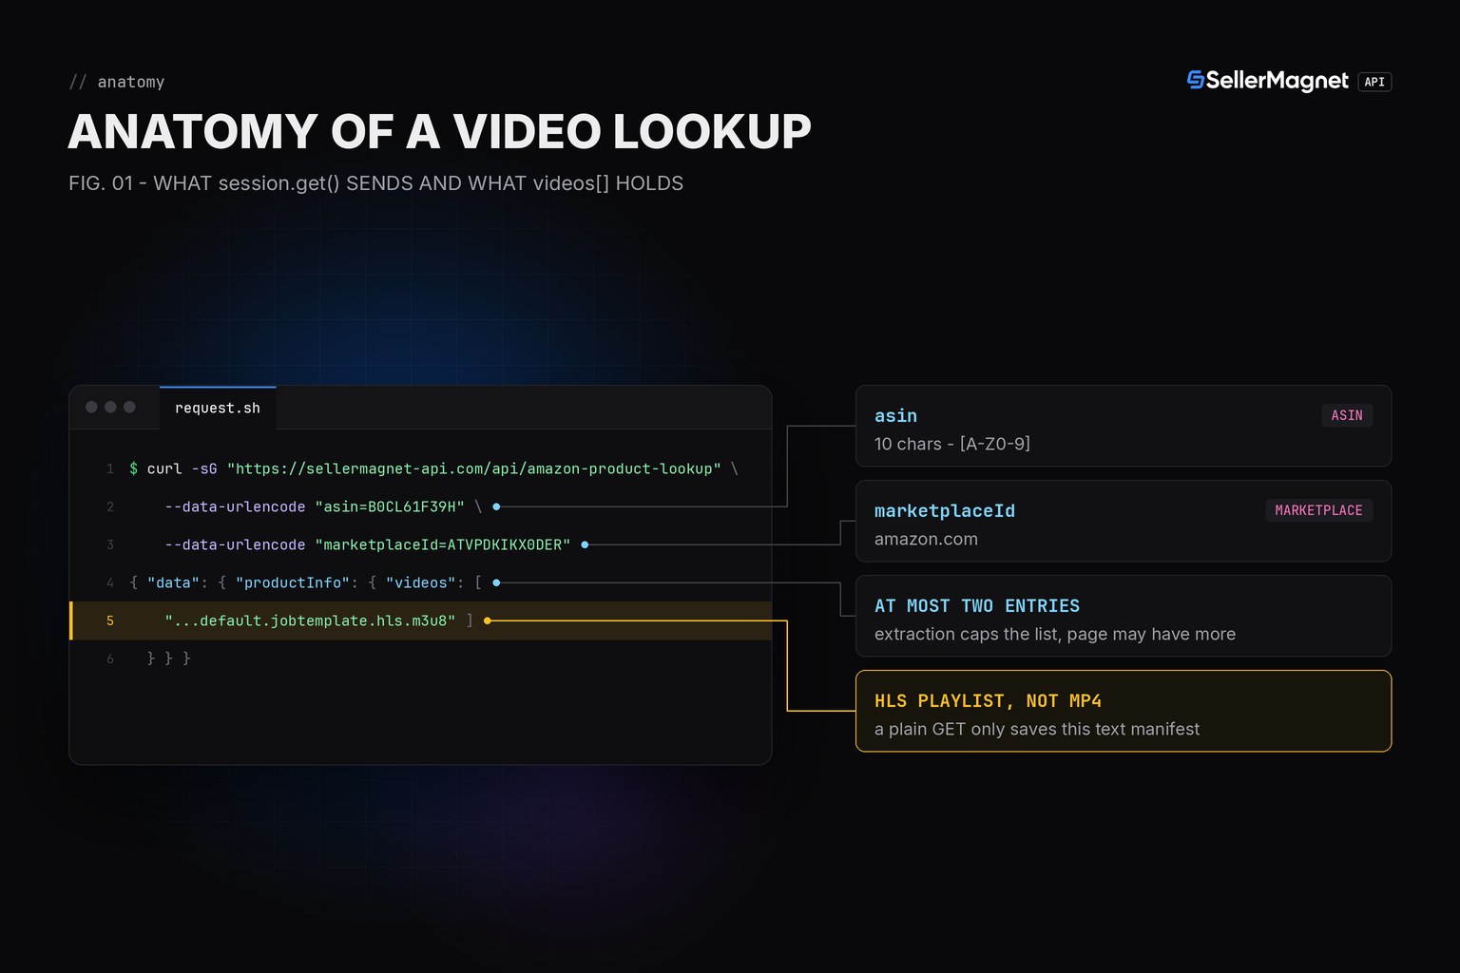
Task: Click the API badge next to SellerMagnet
Action: [x=1374, y=82]
